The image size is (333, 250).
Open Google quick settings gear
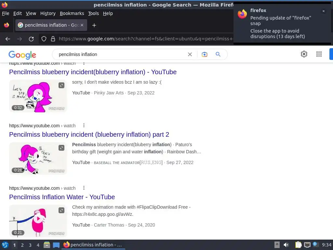tap(304, 54)
